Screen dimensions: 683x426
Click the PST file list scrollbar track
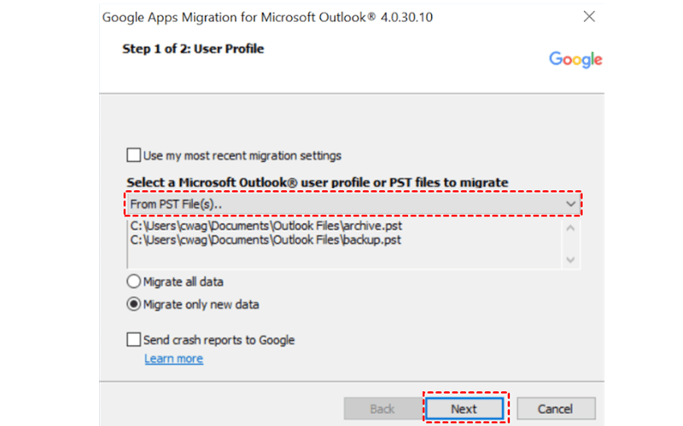(x=570, y=245)
